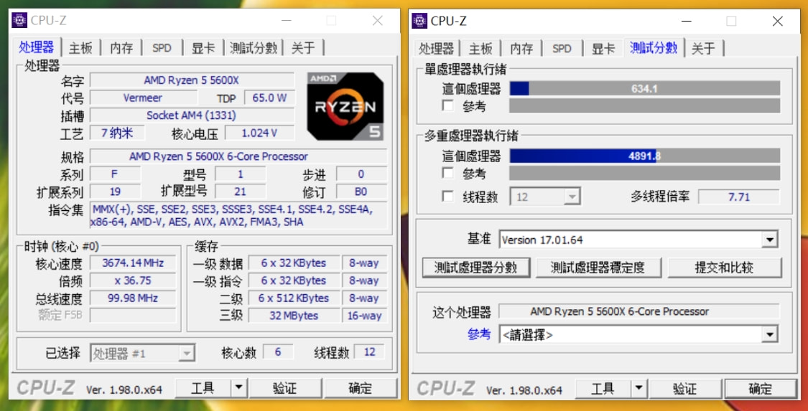Enable 參考 checkbox under multi-thread score
This screenshot has height=411, width=808.
point(448,173)
